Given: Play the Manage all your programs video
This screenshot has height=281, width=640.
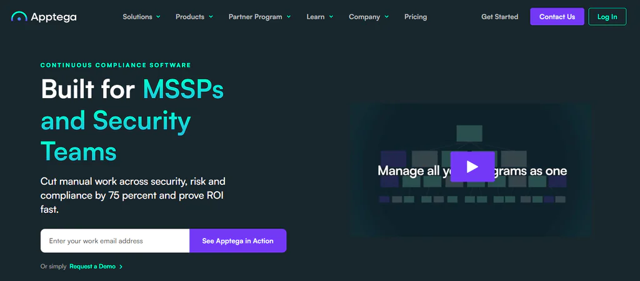Looking at the screenshot, I should (x=472, y=166).
